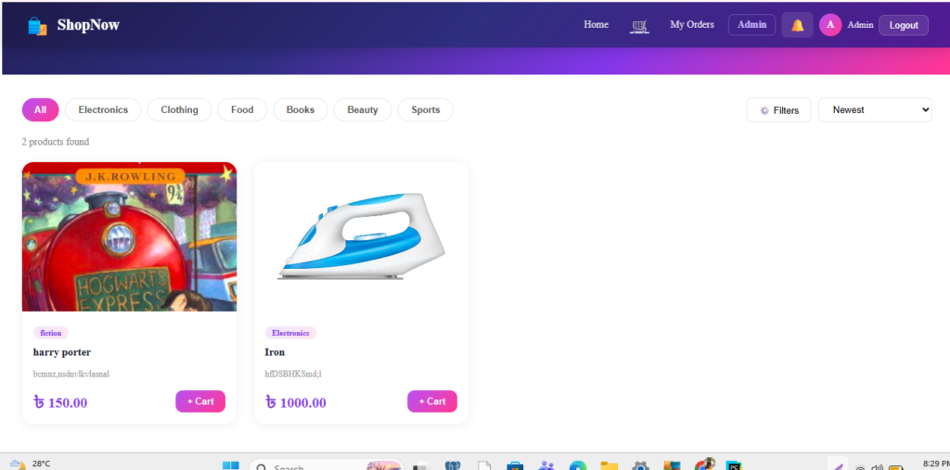The image size is (950, 470).
Task: Click the taskbar Search box
Action: click(326, 465)
